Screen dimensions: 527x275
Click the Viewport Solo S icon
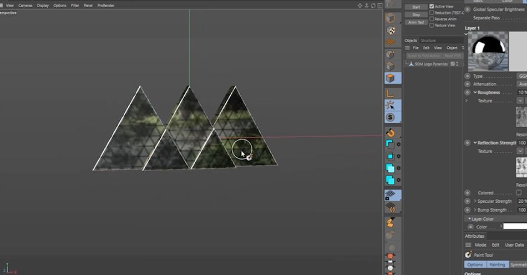coord(390,117)
